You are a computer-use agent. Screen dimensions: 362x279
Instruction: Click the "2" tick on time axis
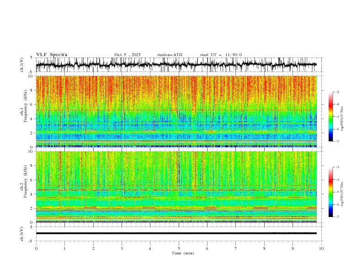pyautogui.click(x=93, y=248)
